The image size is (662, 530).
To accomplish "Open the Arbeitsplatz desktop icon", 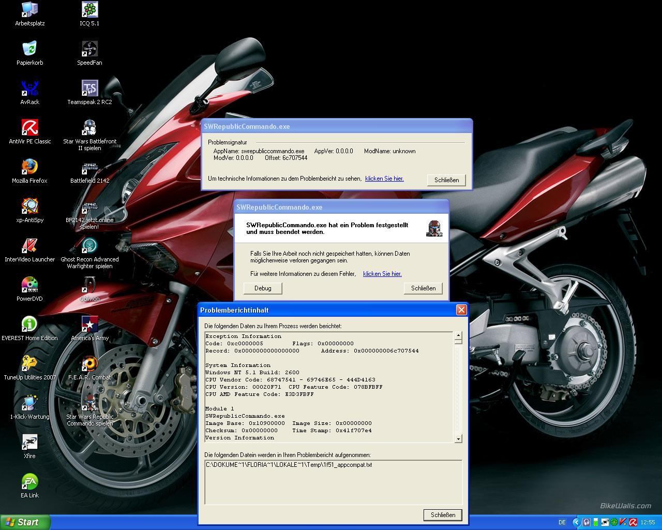I will [30, 13].
